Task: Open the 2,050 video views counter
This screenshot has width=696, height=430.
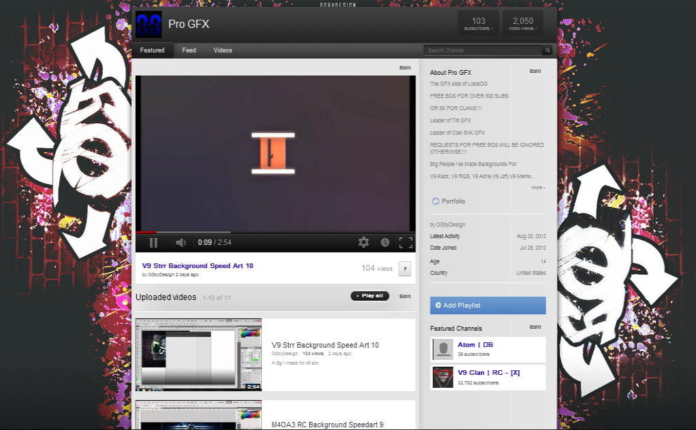Action: point(523,24)
